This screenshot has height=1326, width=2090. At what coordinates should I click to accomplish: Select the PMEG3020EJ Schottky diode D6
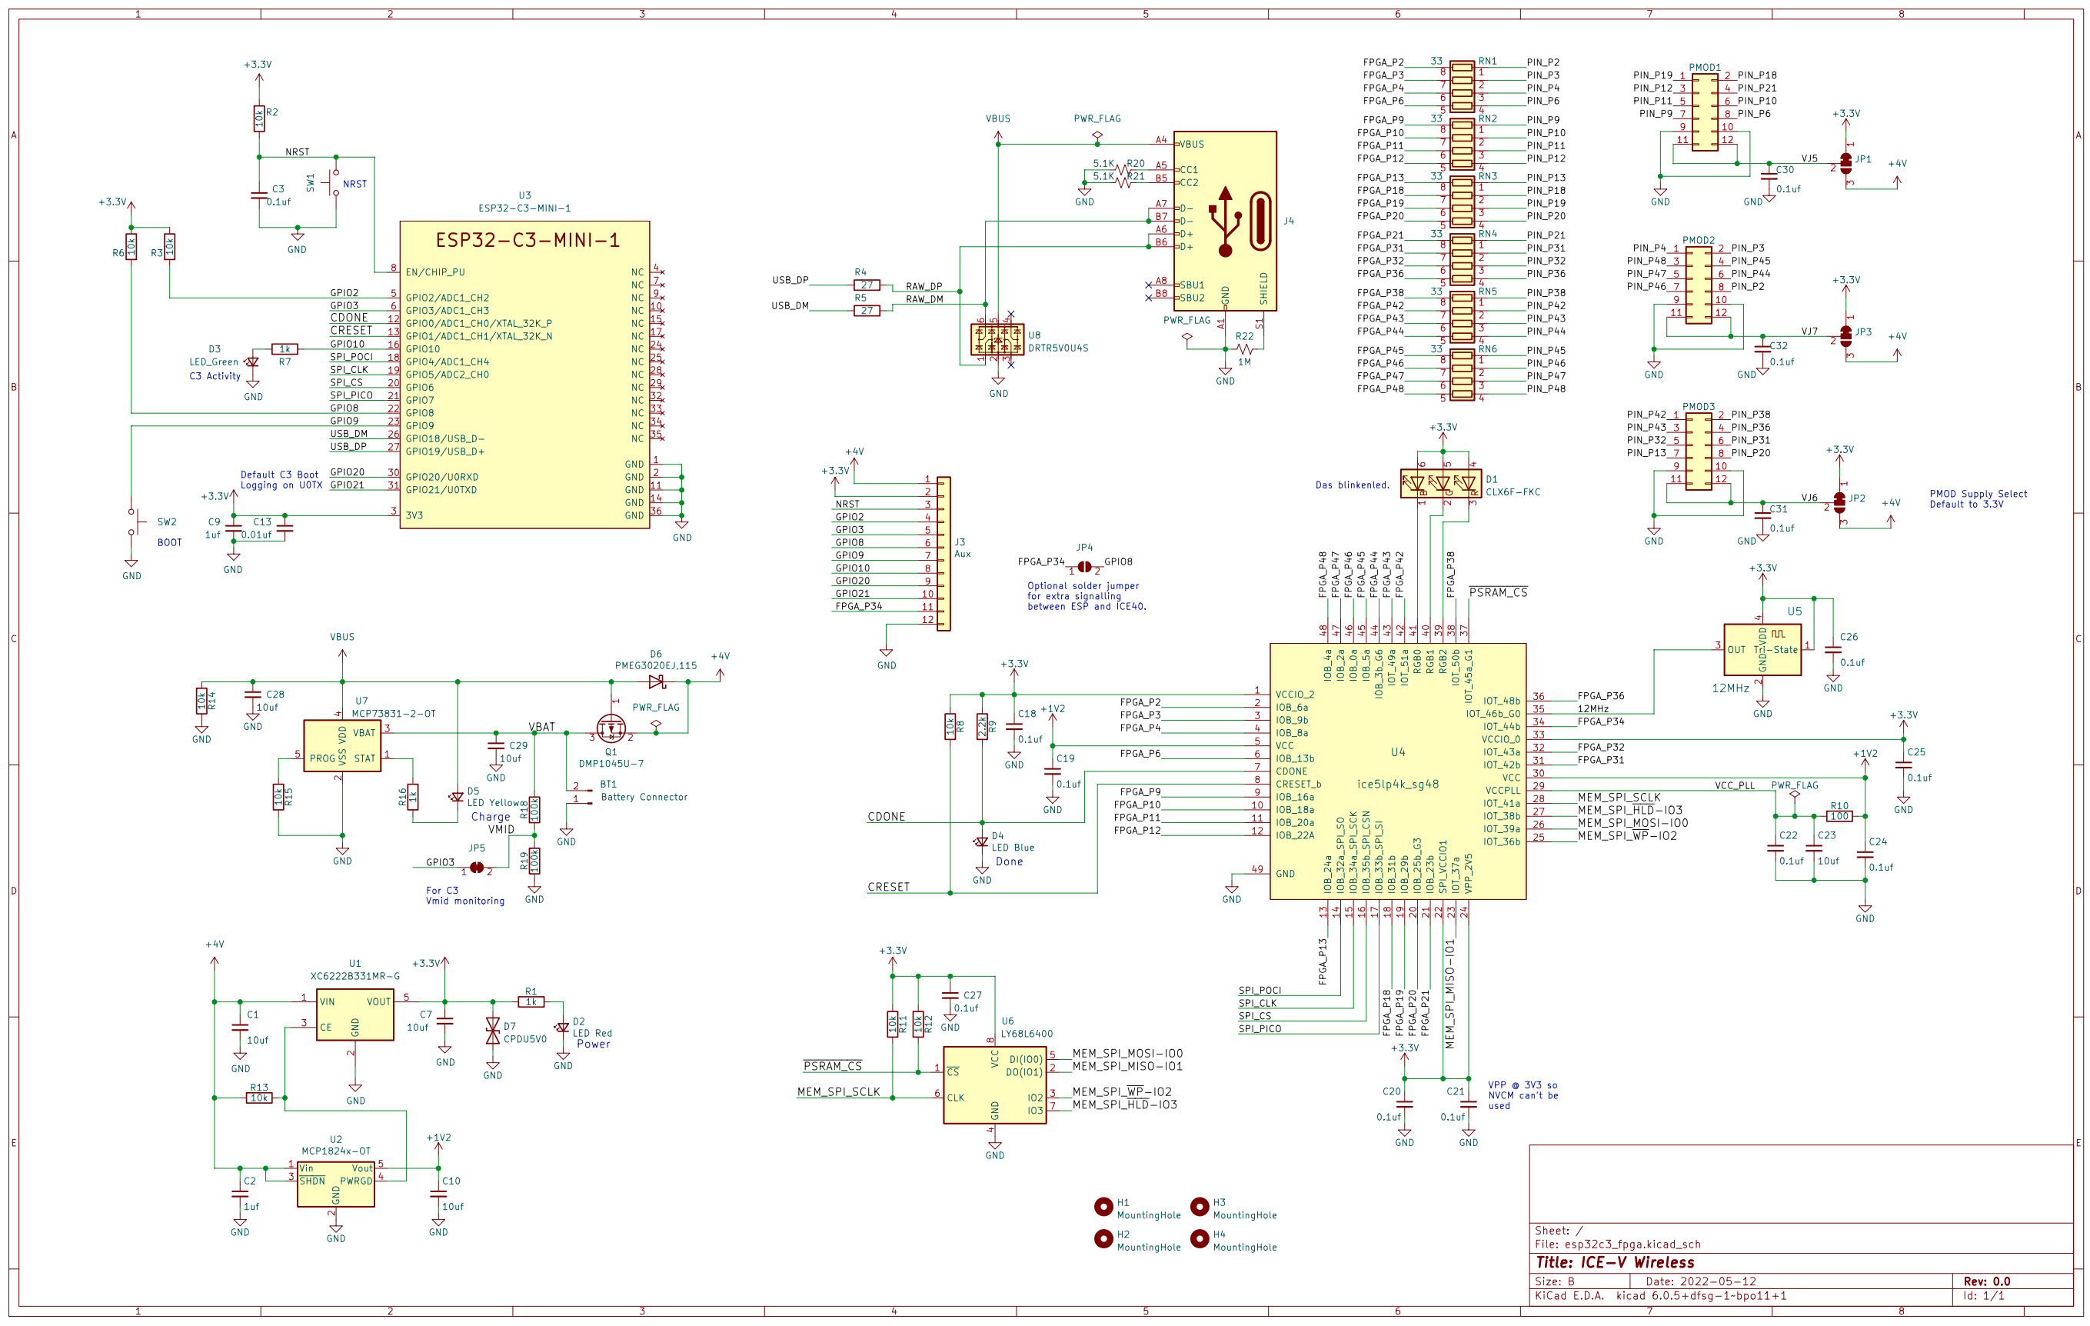tap(657, 681)
